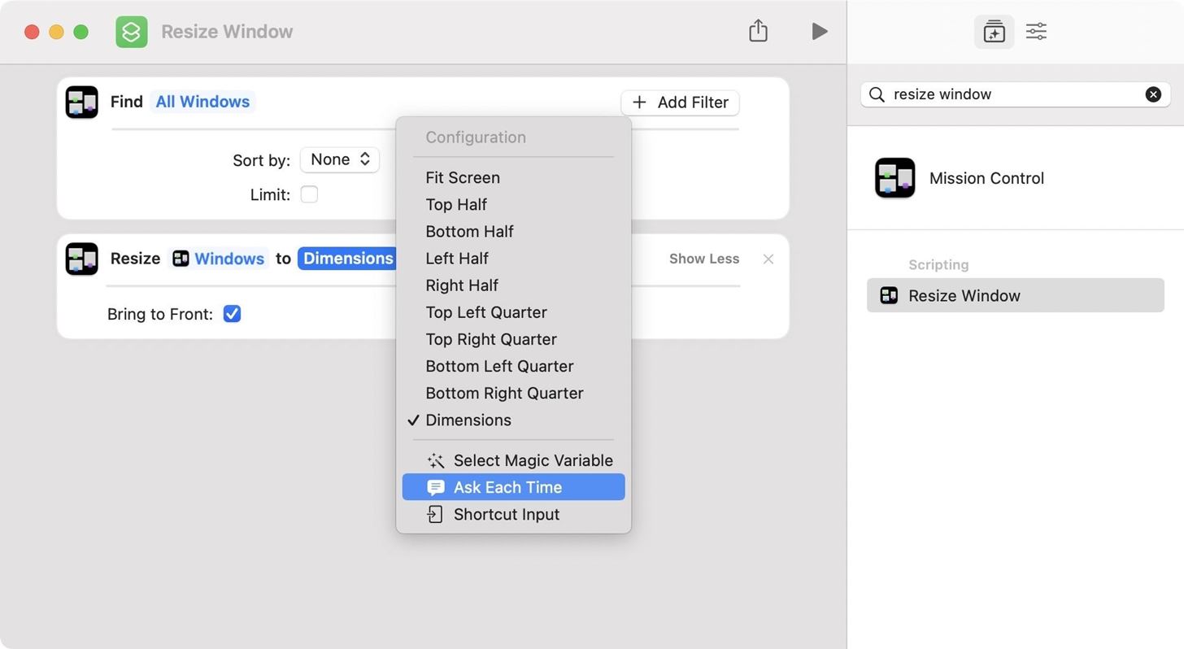Click the Shortcut Input icon

(x=435, y=514)
